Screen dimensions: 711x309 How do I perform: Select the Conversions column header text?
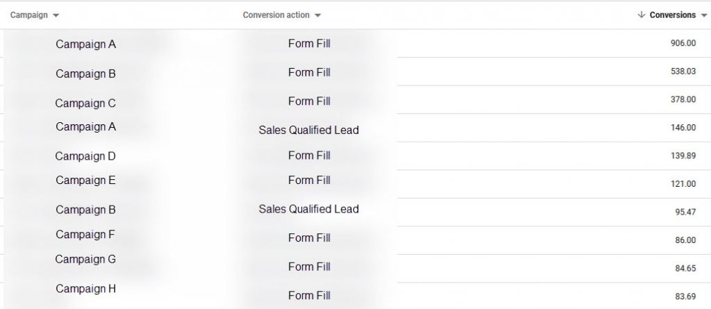click(672, 15)
